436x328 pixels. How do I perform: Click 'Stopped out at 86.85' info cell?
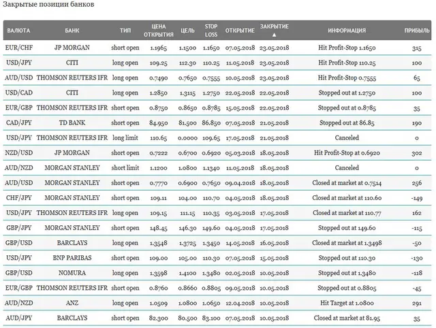pos(347,122)
